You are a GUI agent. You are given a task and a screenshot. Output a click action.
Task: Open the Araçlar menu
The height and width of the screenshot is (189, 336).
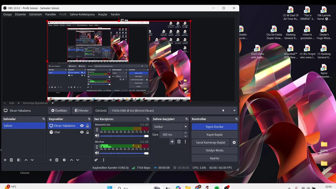pyautogui.click(x=103, y=14)
